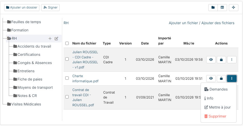Check the Contrat de travail CDI row
Image resolution: width=243 pixels, height=126 pixels.
67,97
